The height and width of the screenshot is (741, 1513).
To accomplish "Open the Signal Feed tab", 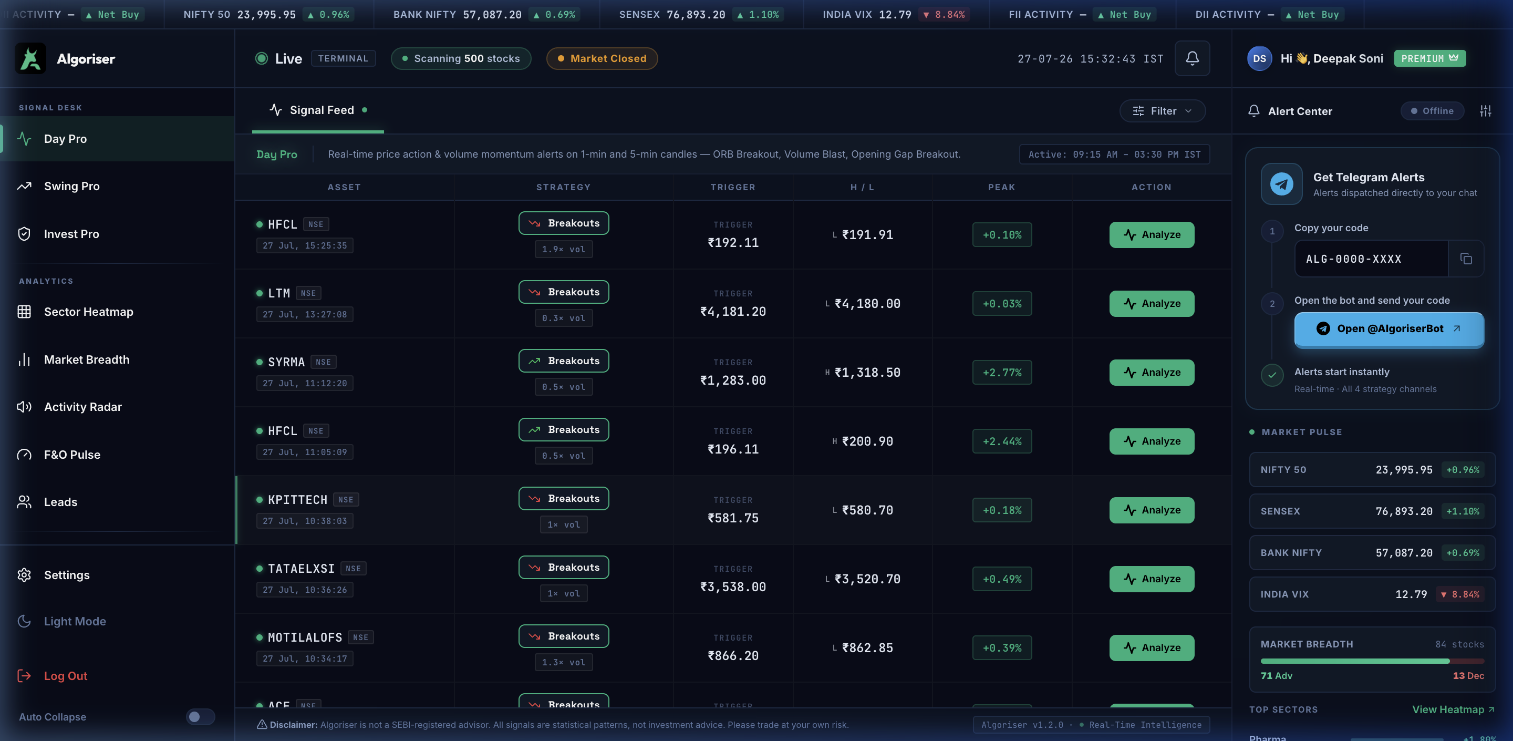I will point(318,110).
